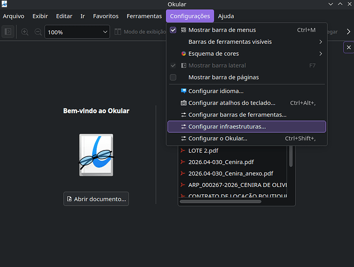Click the speech-bubble icon beside Configurar idioma
Viewport: 354px width, 267px height.
[184, 91]
